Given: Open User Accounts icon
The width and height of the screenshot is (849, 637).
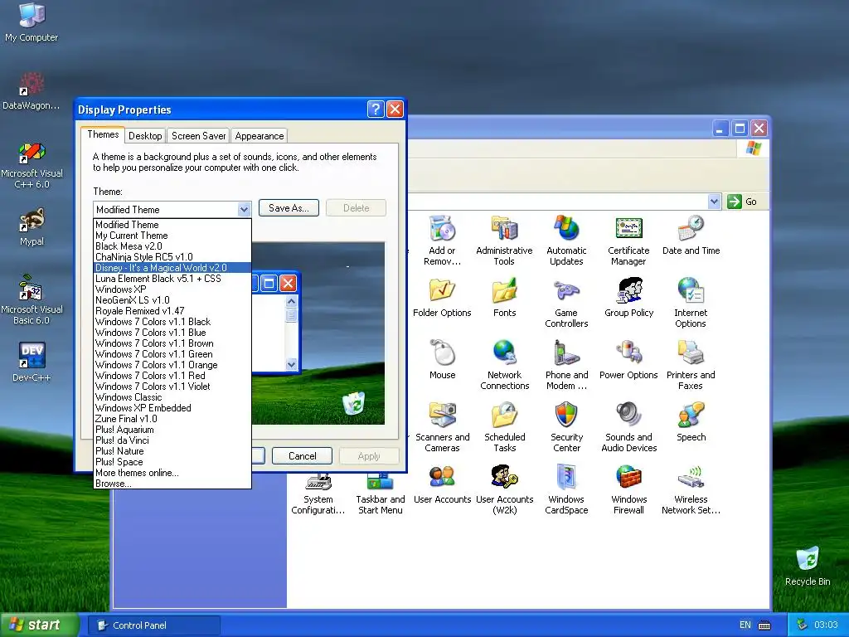Looking at the screenshot, I should coord(443,484).
